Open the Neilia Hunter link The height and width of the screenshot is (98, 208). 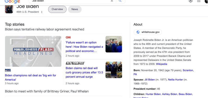point(175,80)
